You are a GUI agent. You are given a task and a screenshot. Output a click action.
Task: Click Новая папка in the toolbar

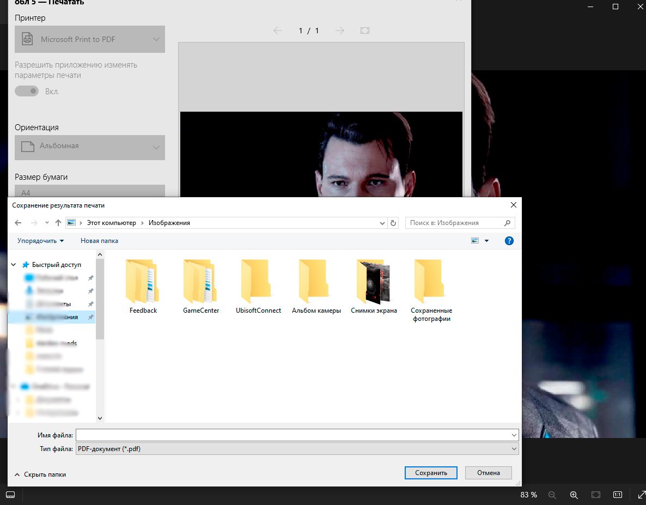99,241
